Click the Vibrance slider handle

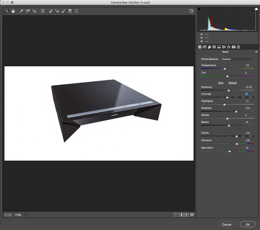(237, 144)
